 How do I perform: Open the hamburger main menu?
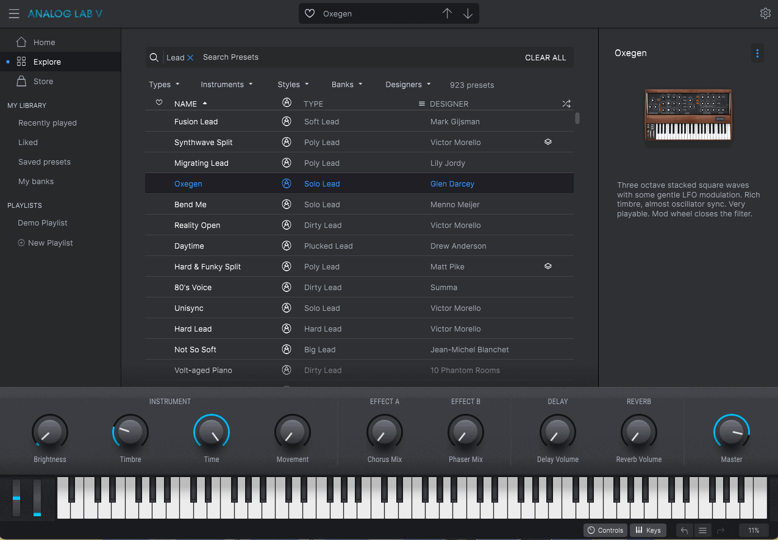[x=13, y=13]
